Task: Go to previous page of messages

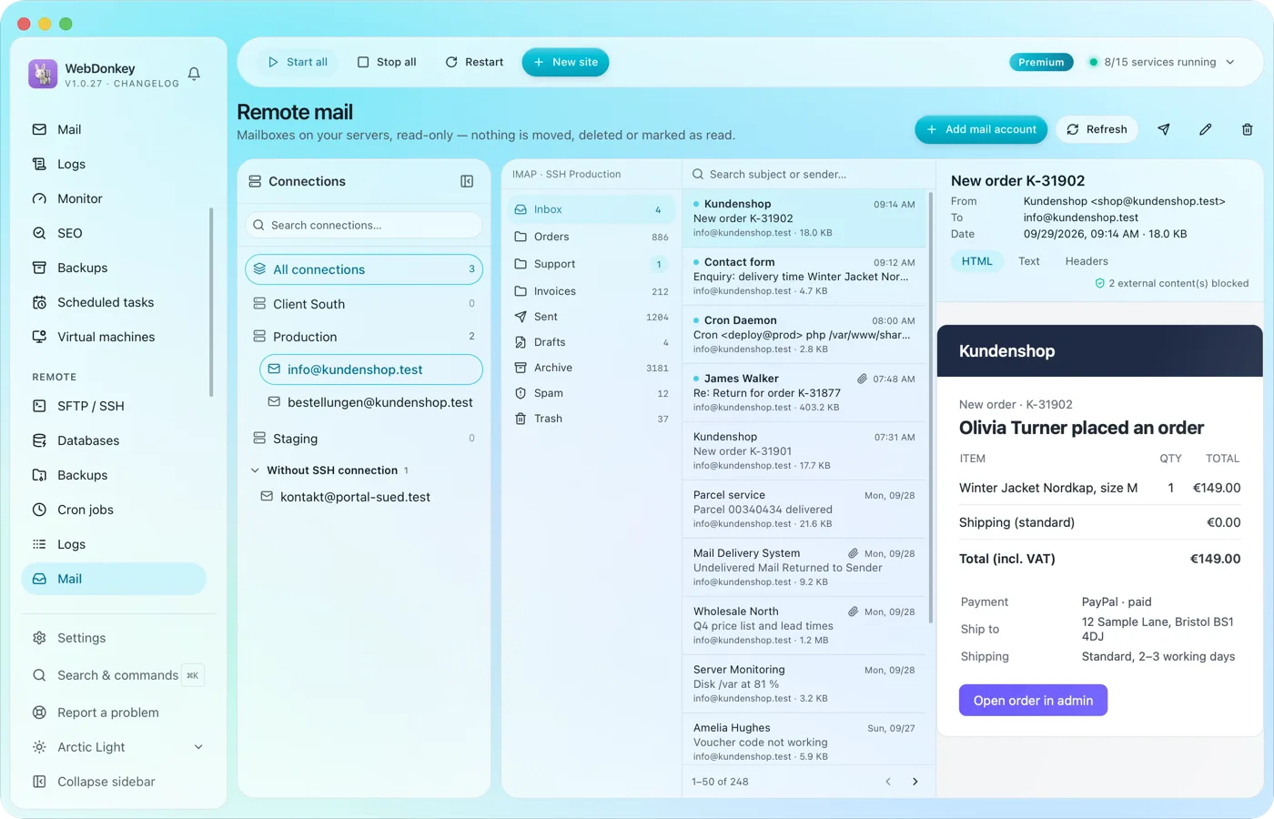Action: click(x=888, y=782)
